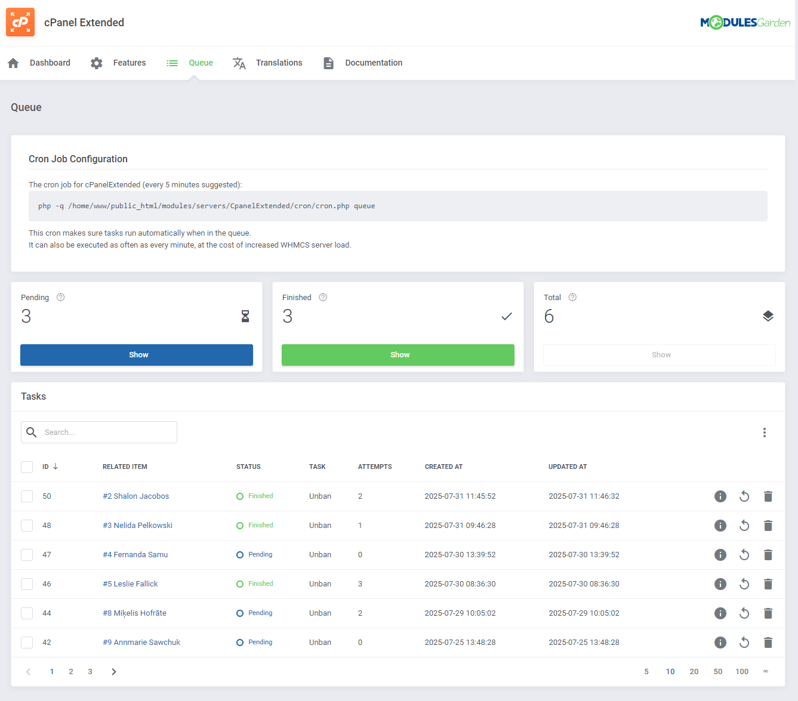Viewport: 798px width, 701px height.
Task: Click the magnifier icon in the search bar
Action: 31,432
